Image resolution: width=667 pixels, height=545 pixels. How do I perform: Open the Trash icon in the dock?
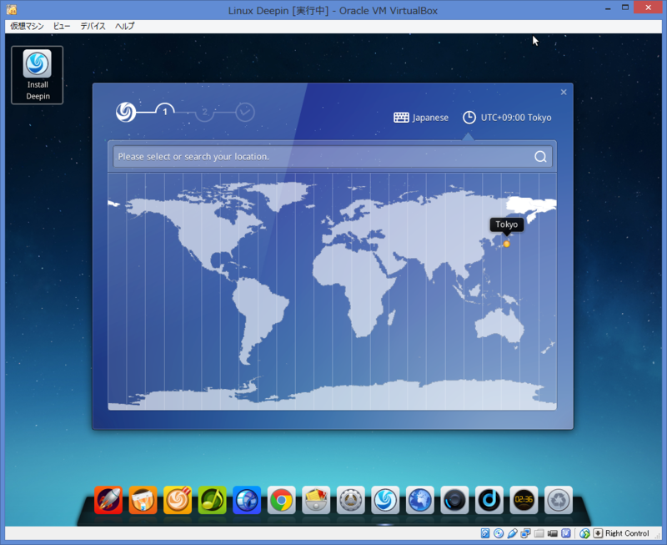coord(557,500)
